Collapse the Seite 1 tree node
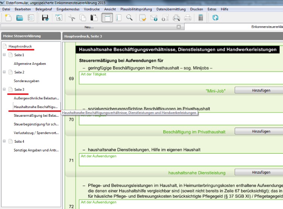 pyautogui.click(x=4, y=55)
